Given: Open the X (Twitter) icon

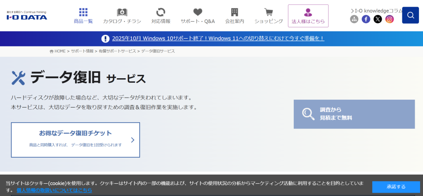Looking at the screenshot, I should click(x=378, y=19).
